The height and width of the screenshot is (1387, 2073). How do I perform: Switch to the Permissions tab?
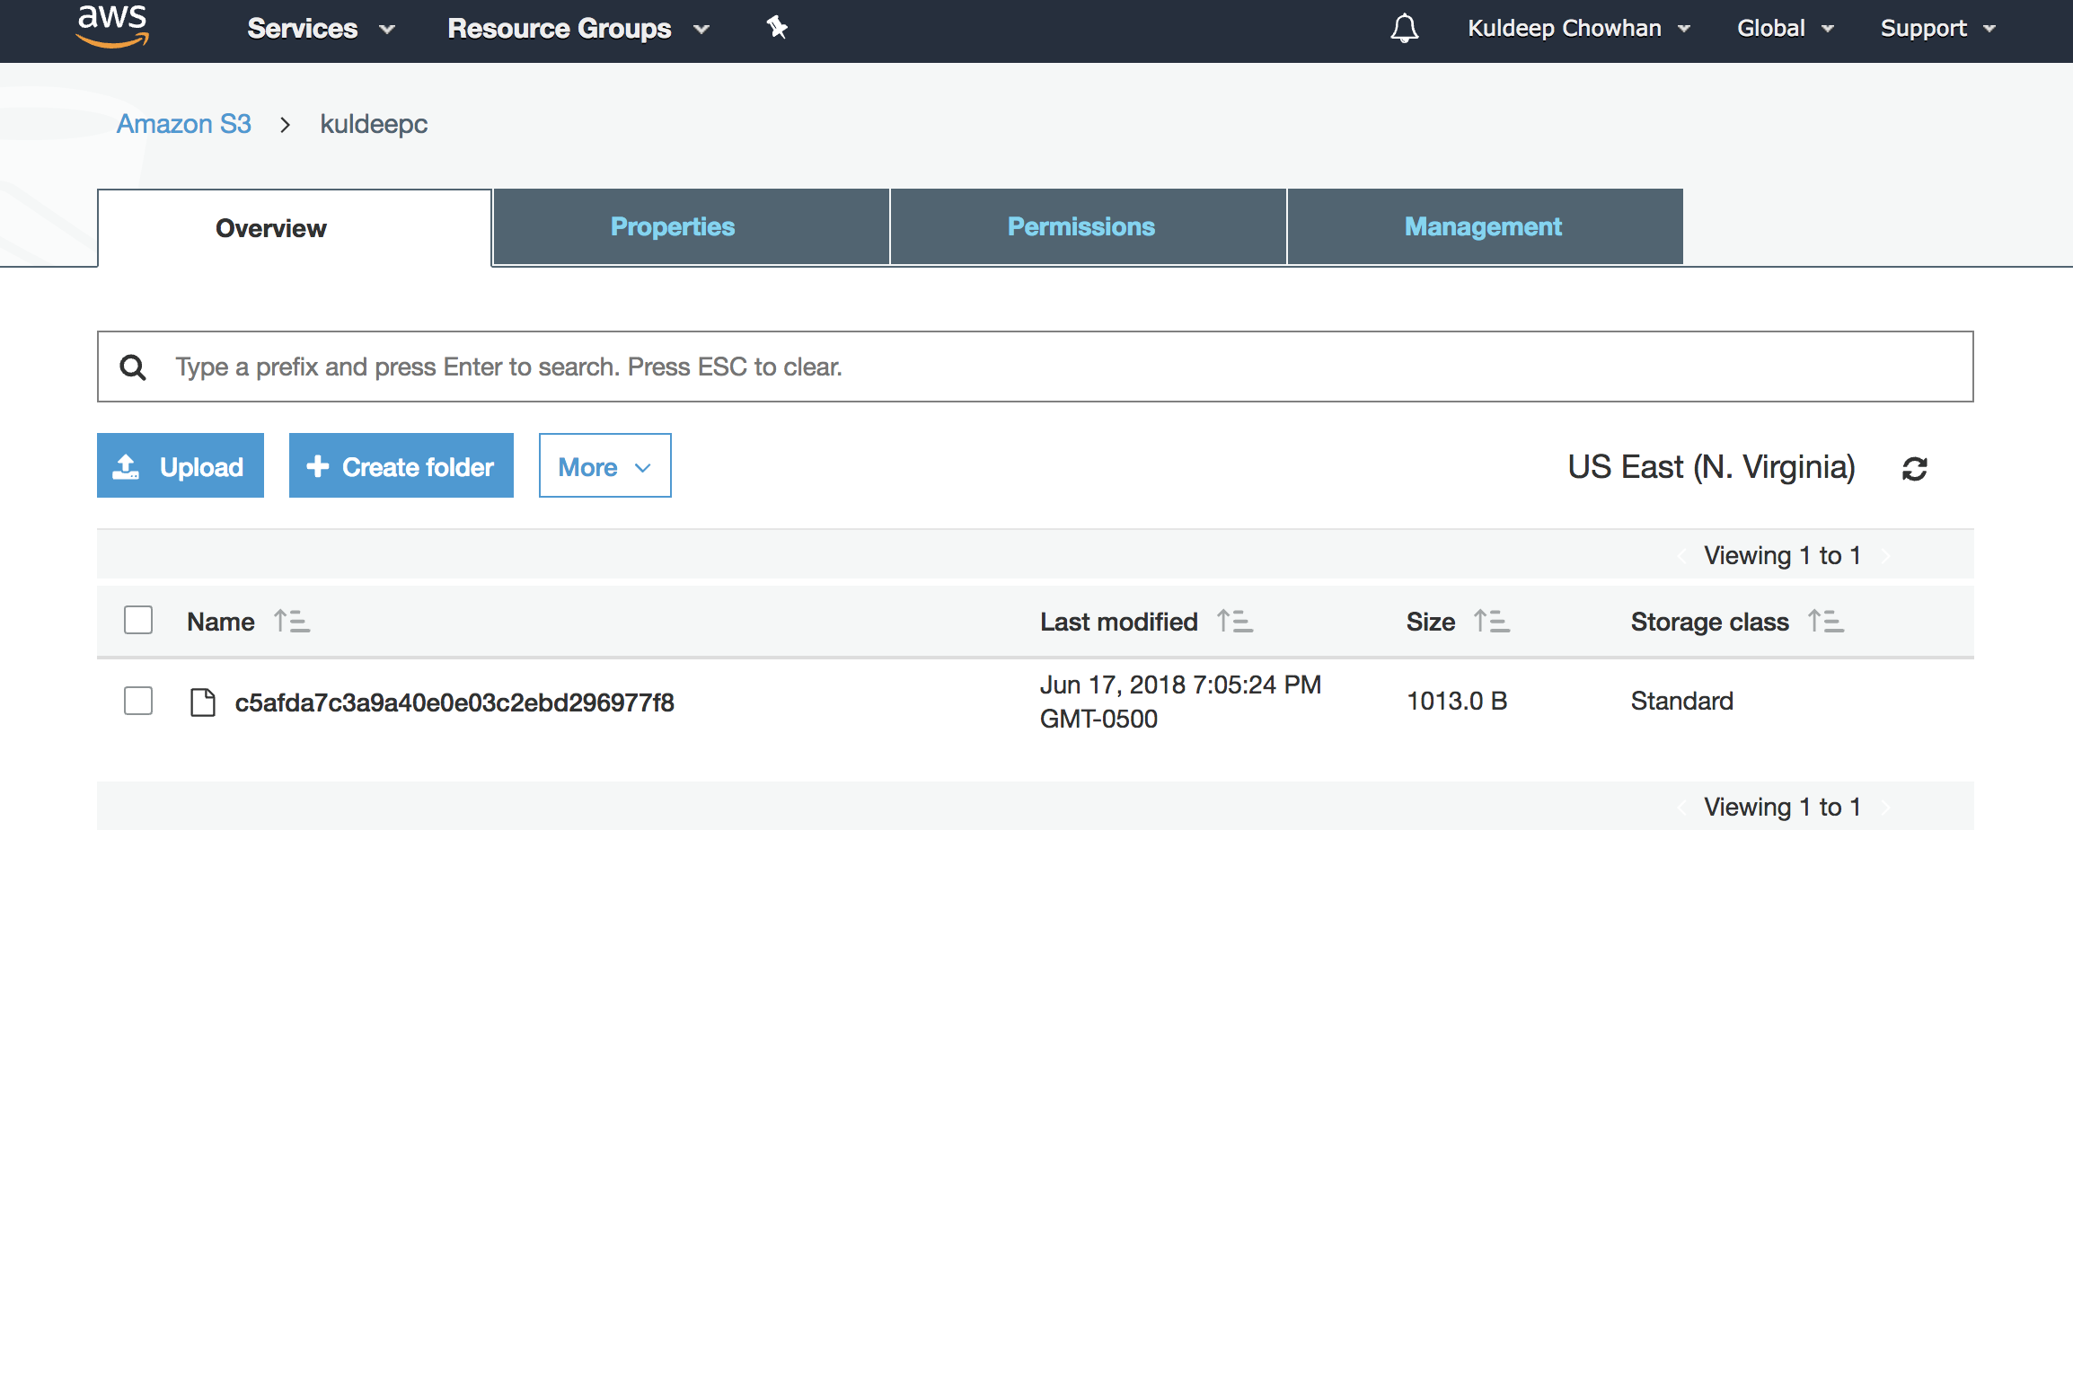[x=1088, y=226]
